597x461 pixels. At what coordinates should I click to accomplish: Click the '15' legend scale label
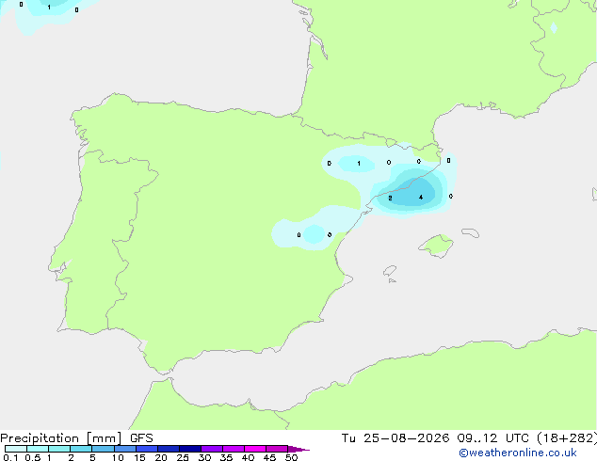point(139,457)
